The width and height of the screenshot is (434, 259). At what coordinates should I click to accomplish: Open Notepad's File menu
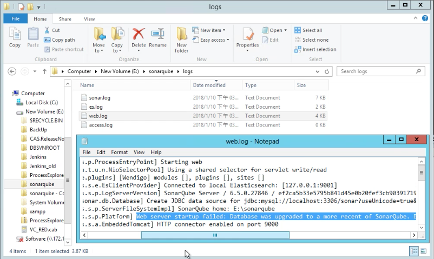point(87,152)
